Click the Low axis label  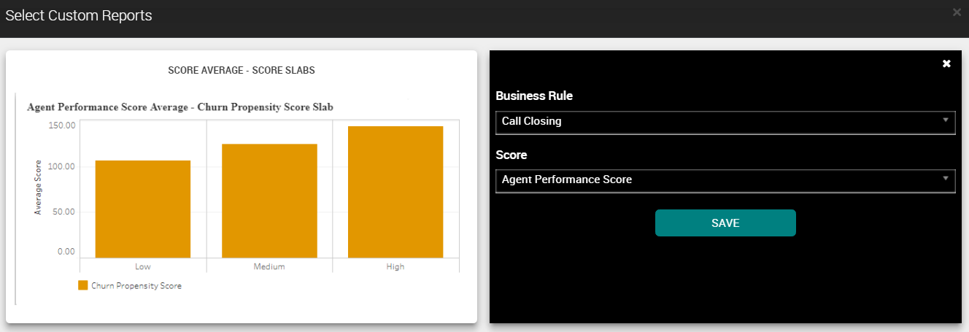(143, 266)
